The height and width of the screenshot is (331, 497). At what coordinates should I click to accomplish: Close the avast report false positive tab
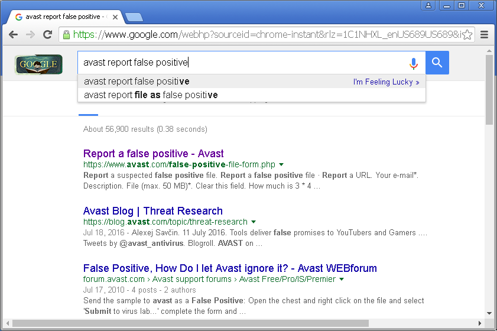point(115,17)
